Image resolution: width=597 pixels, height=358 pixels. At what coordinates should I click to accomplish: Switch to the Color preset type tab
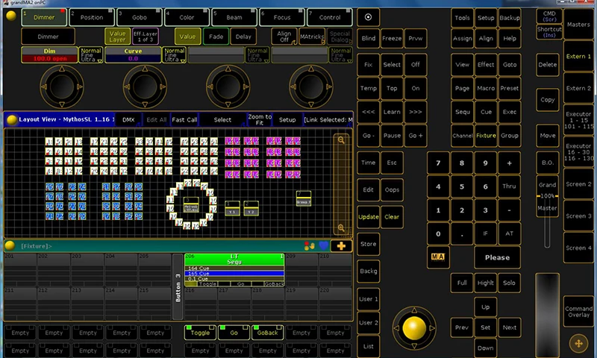click(186, 16)
